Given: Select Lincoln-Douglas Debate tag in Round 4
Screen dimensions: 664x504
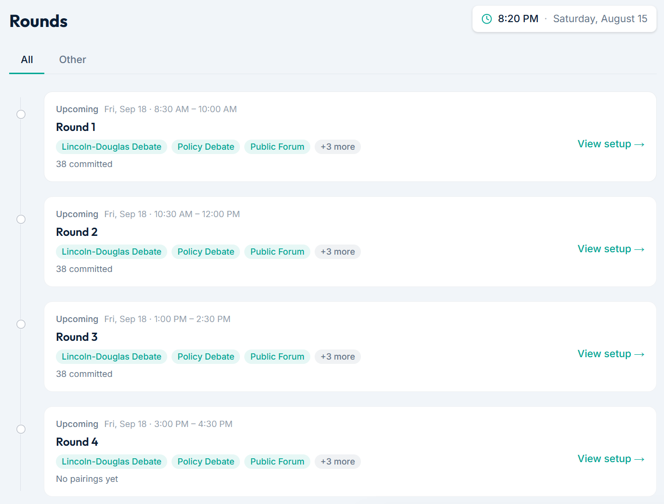Looking at the screenshot, I should click(112, 462).
